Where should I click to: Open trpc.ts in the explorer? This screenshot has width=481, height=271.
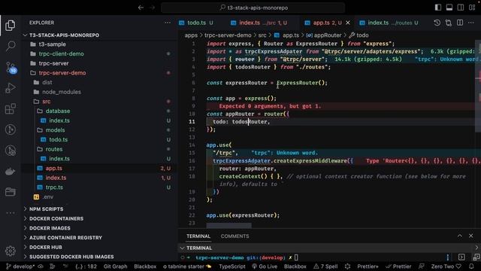54,187
